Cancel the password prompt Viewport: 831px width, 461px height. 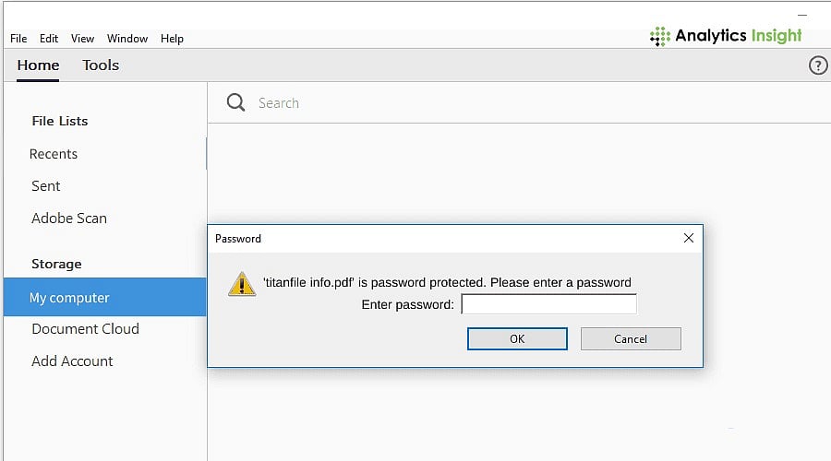tap(631, 338)
